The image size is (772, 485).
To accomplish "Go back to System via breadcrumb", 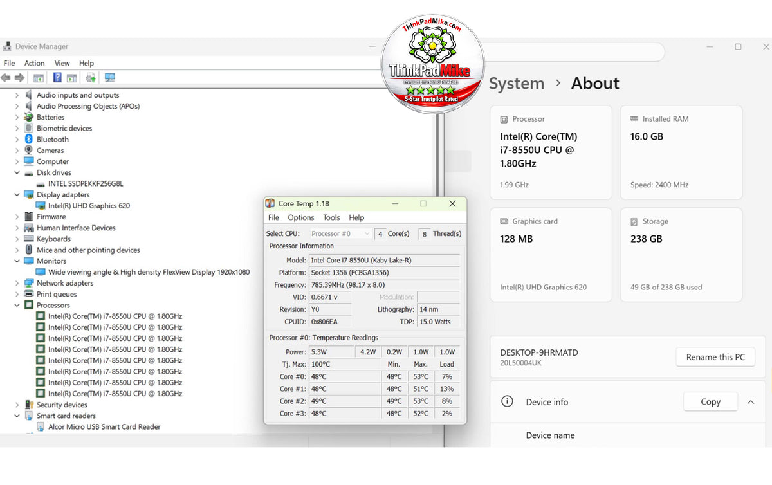I will click(517, 84).
